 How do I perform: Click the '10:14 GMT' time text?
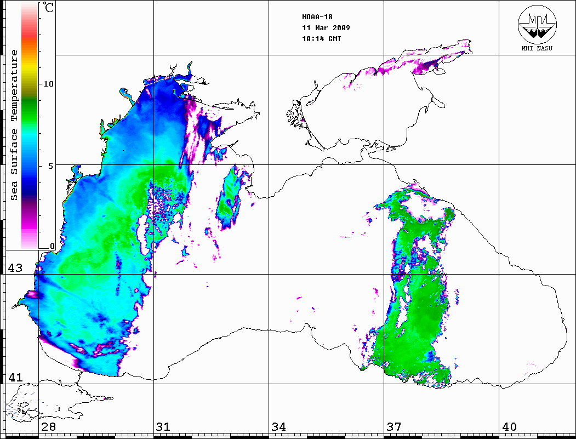coord(322,39)
